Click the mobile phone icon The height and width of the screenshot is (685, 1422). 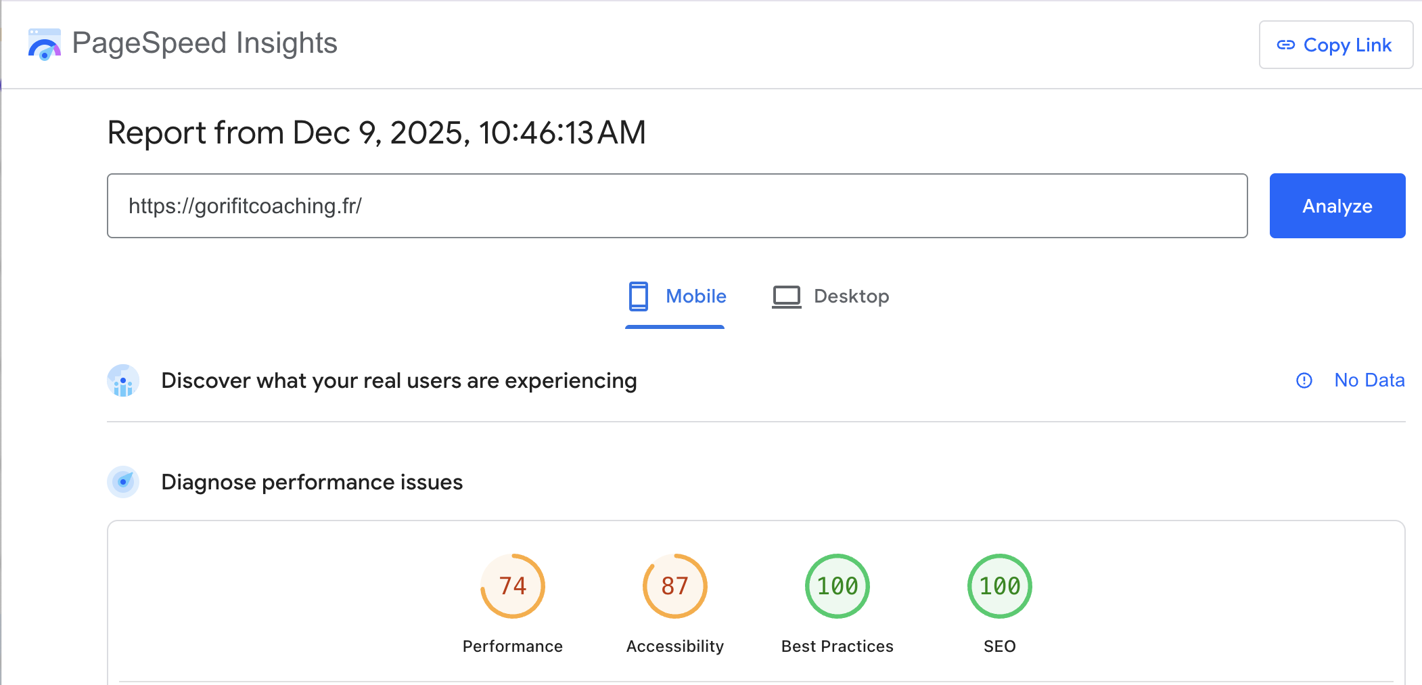(638, 296)
